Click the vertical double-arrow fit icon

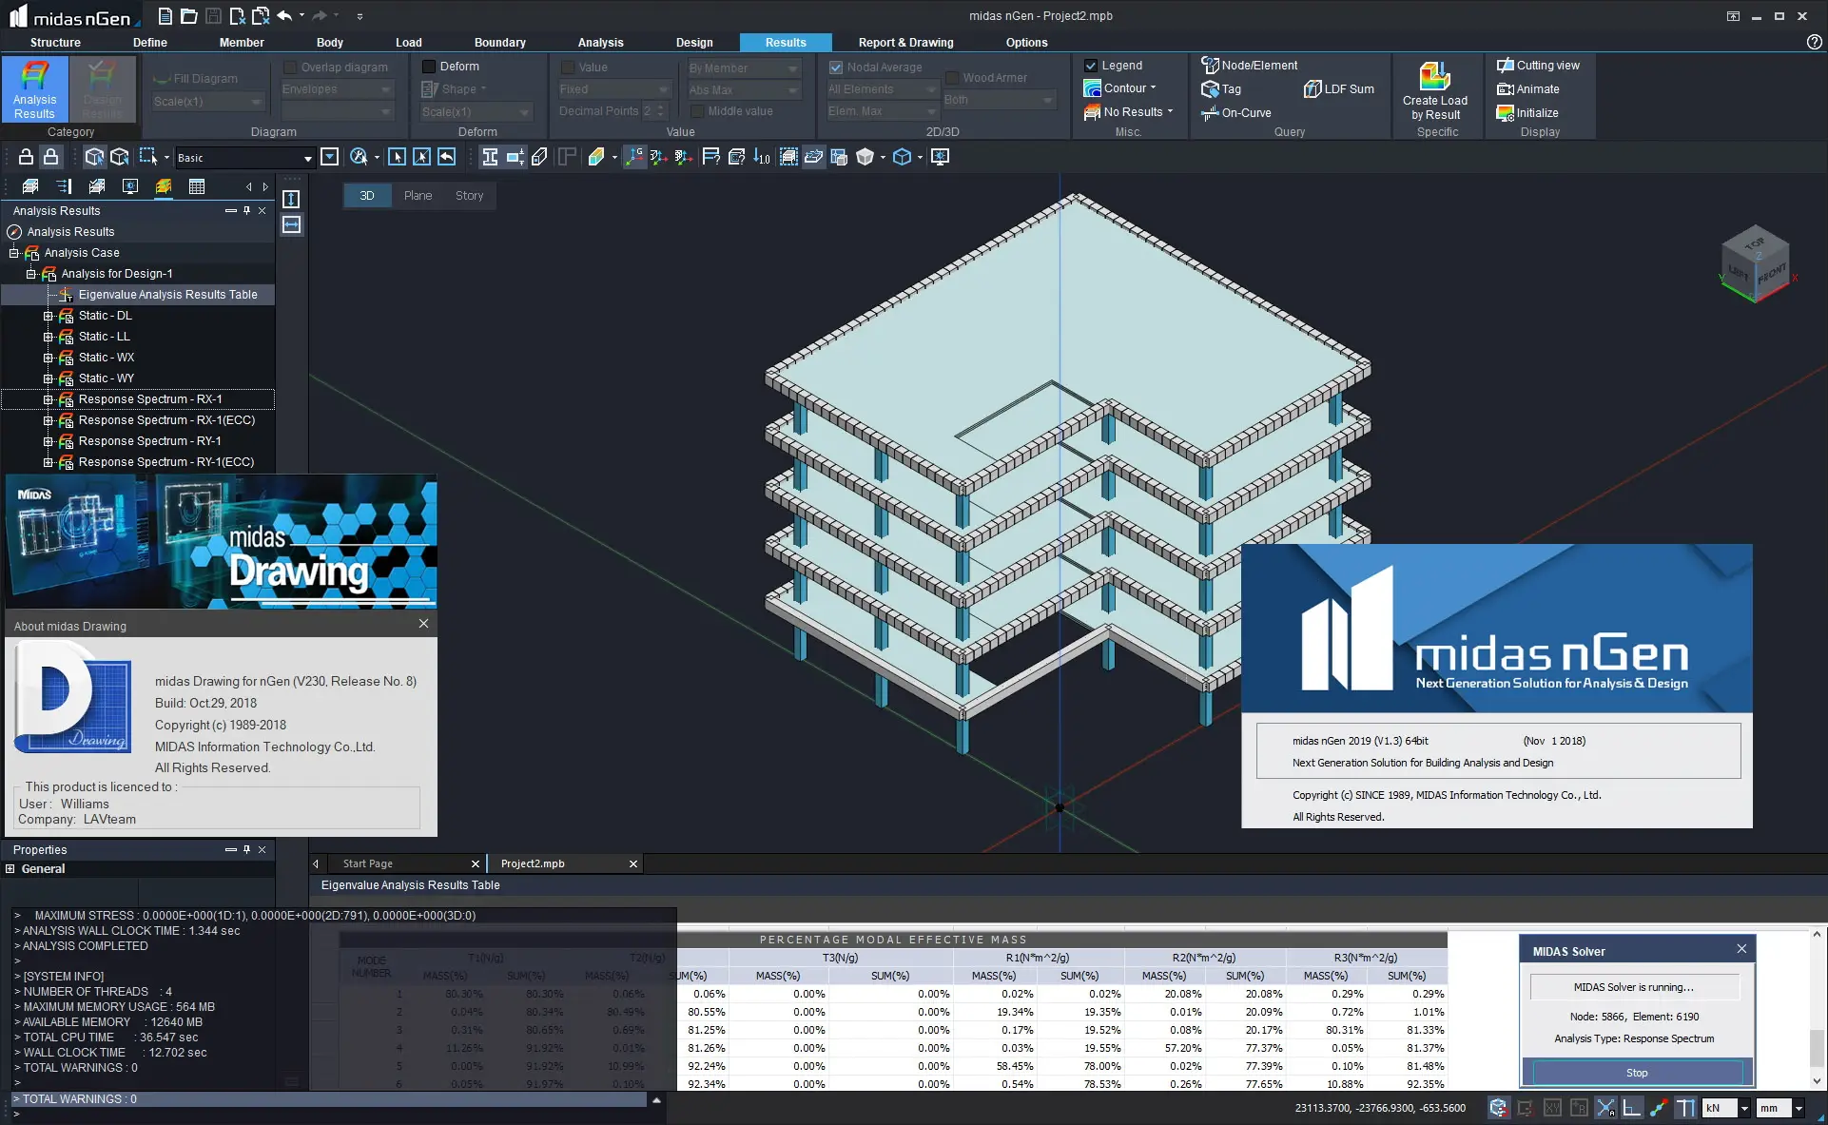click(x=292, y=199)
